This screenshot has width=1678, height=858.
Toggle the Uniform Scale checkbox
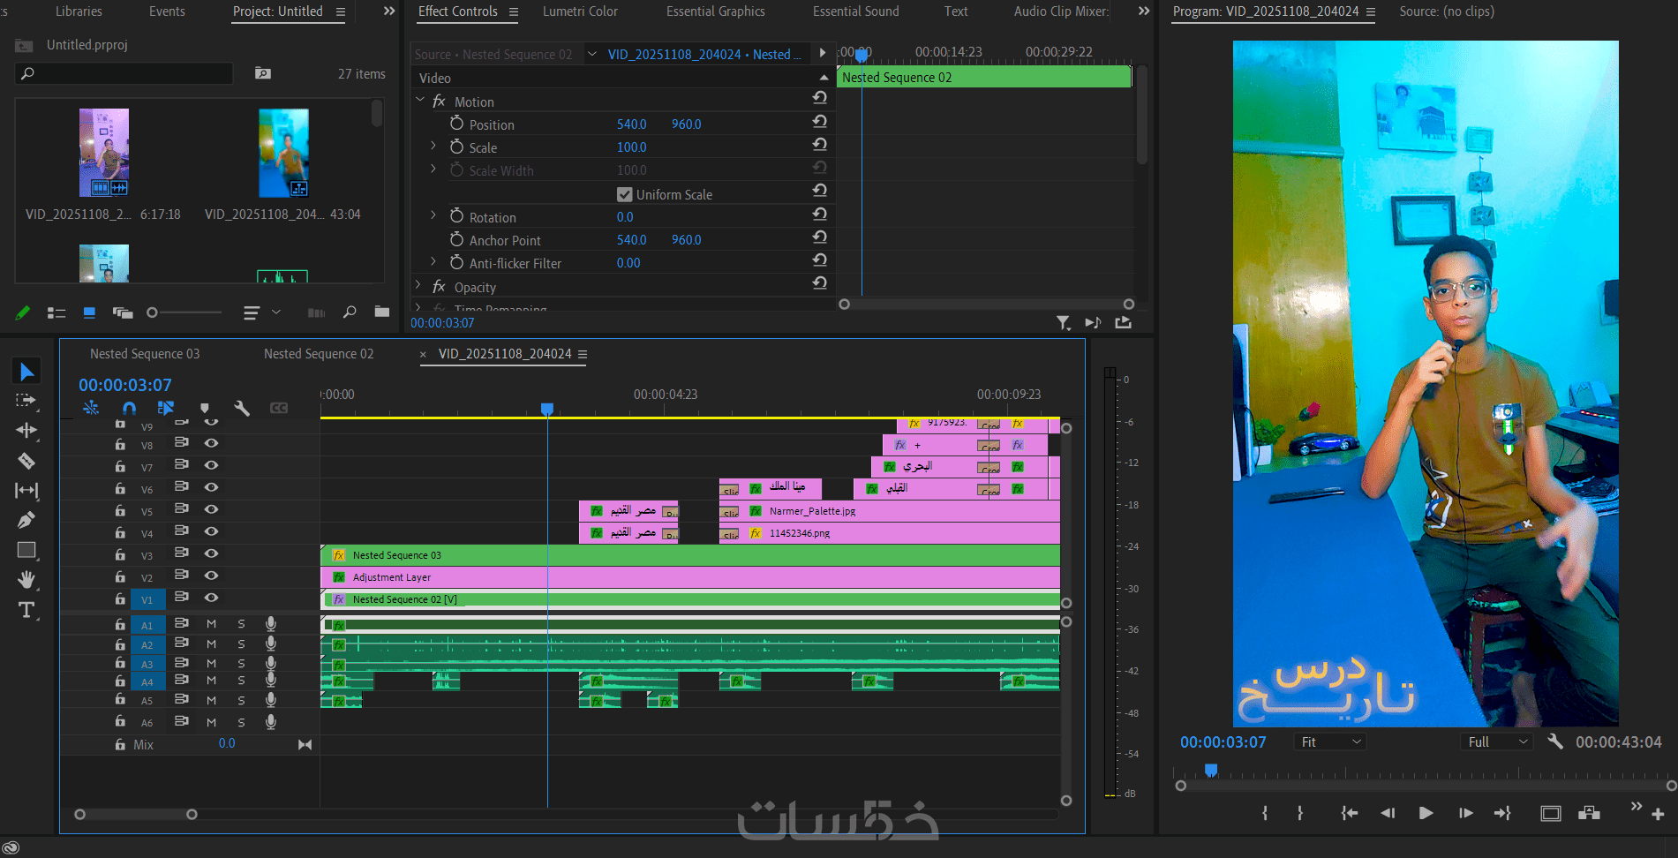(625, 194)
